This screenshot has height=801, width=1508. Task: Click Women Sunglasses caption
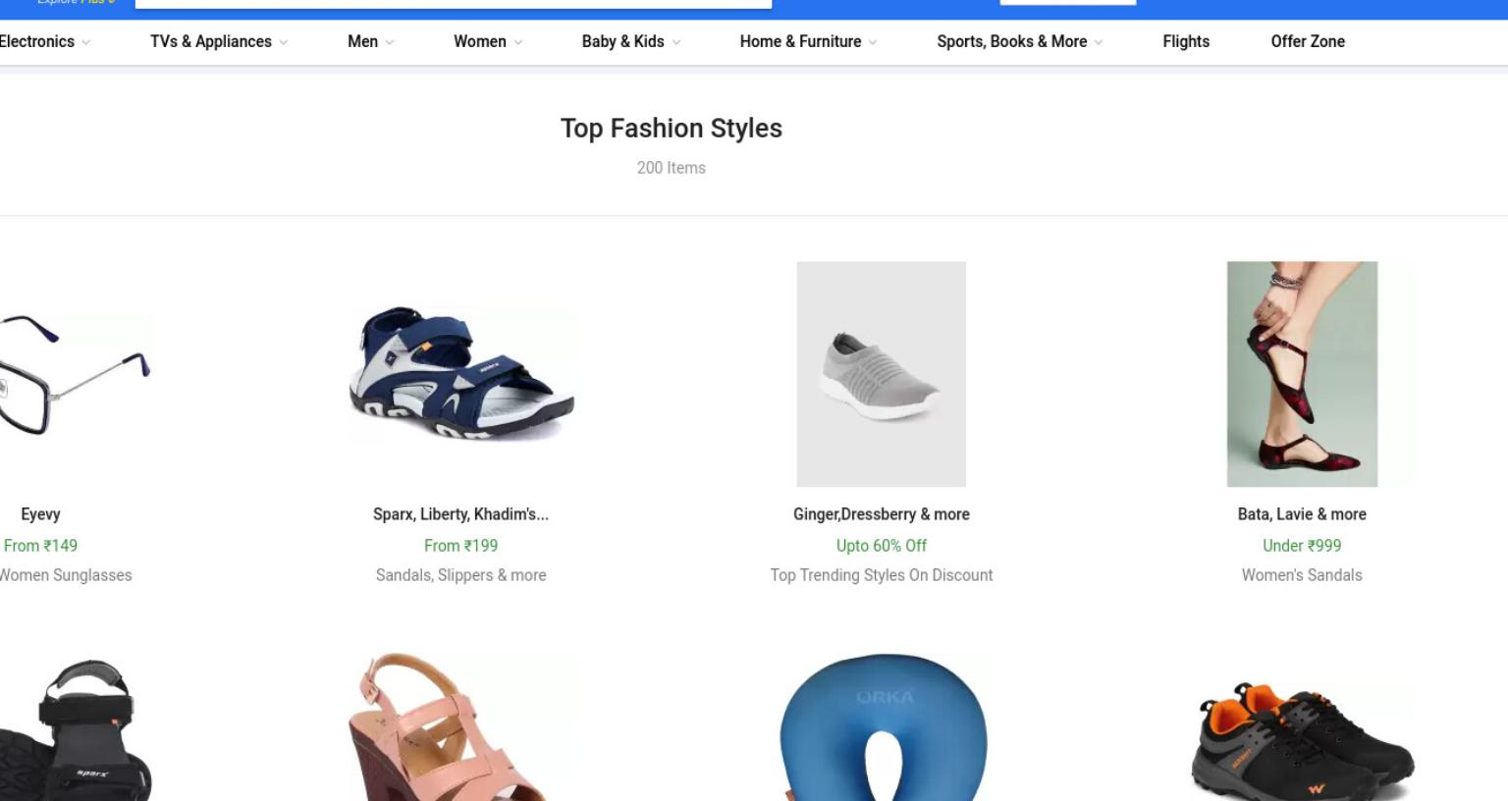click(66, 575)
